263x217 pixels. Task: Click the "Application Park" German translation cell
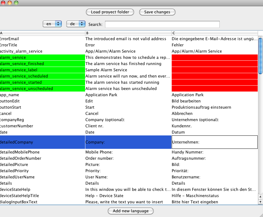pyautogui.click(x=214, y=95)
